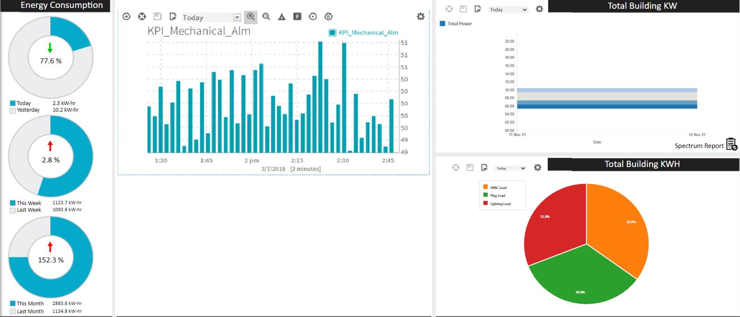740x317 pixels.
Task: Open the Total Building KWH settings gear
Action: tap(538, 168)
